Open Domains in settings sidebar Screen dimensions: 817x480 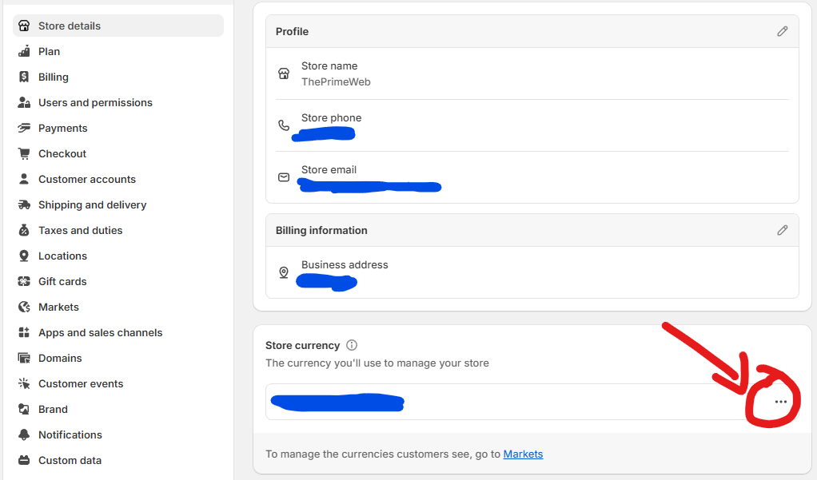[60, 358]
